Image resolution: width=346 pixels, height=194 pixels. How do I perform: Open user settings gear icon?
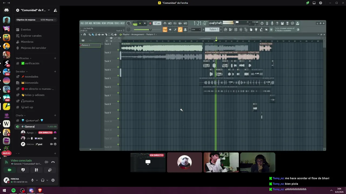point(53,180)
